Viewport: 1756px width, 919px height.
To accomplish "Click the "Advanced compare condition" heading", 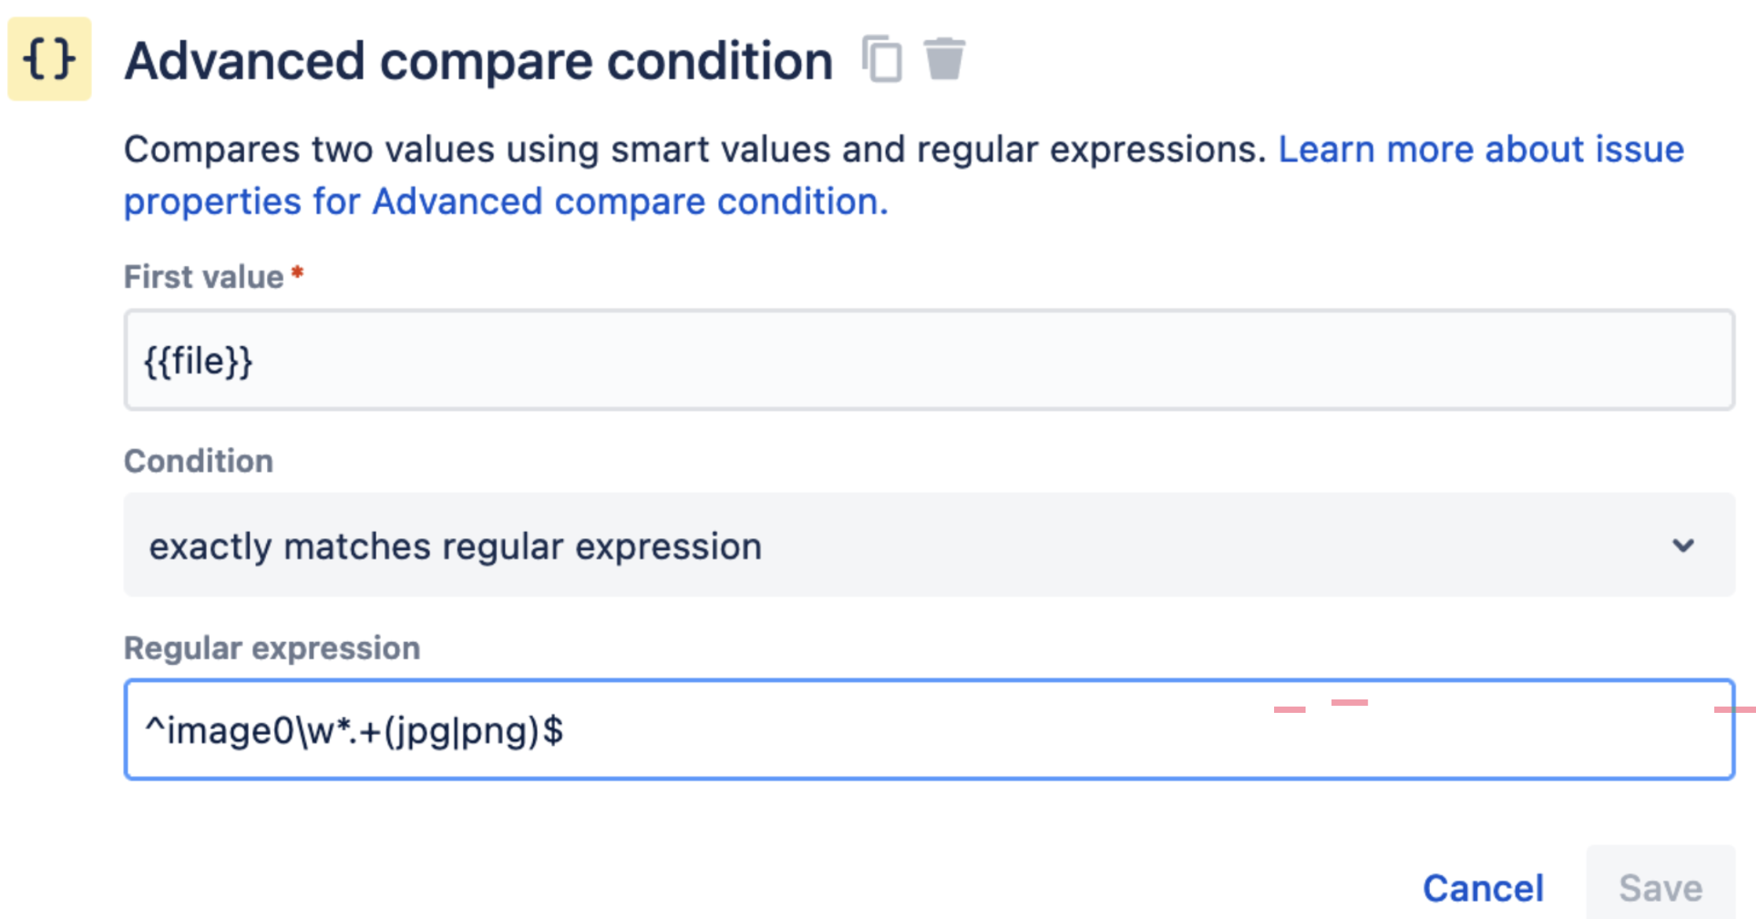I will click(x=479, y=61).
